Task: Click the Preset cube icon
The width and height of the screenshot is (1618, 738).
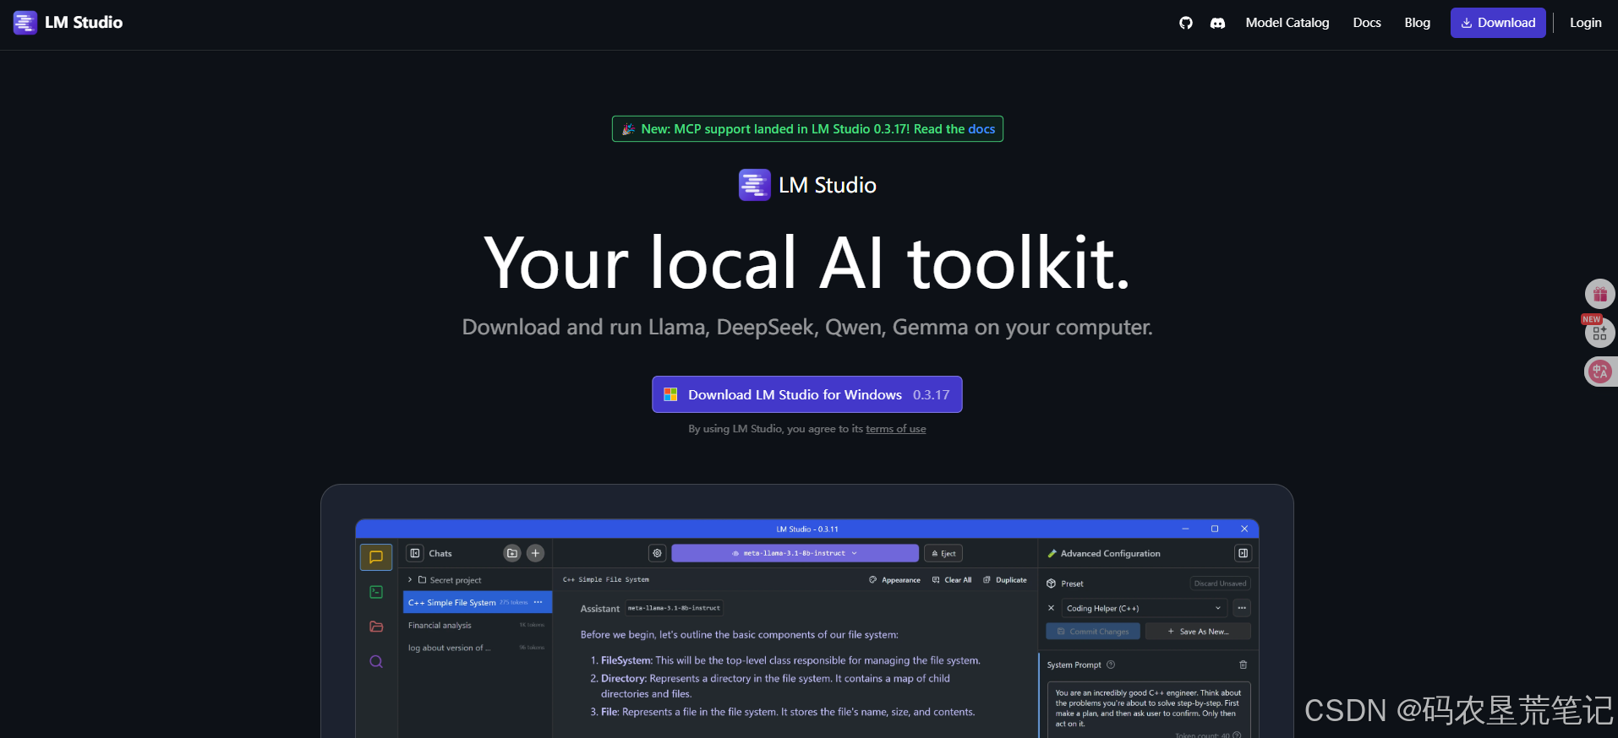Action: (1051, 583)
